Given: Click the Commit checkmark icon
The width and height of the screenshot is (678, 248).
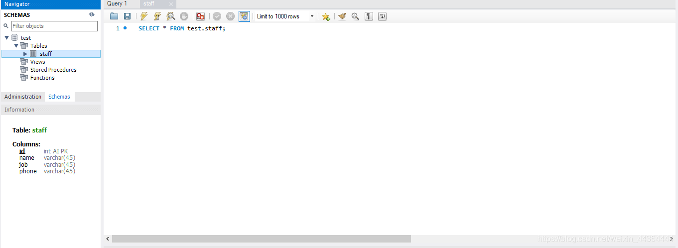Looking at the screenshot, I should point(217,16).
